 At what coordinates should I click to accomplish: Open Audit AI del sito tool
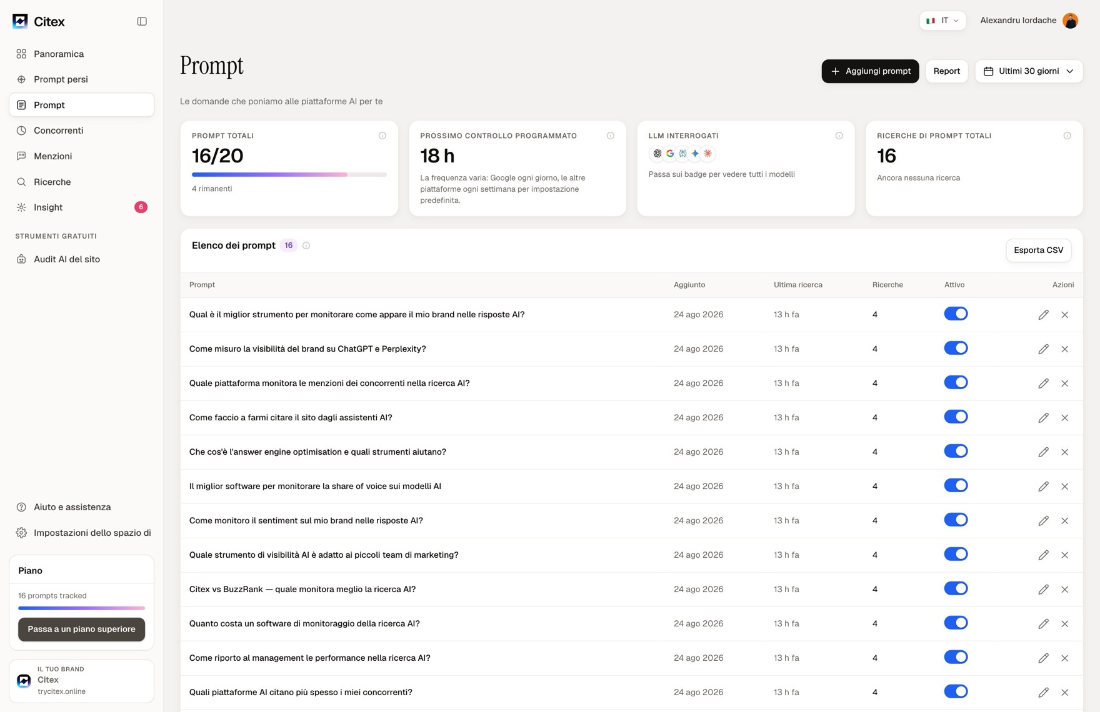[81, 259]
